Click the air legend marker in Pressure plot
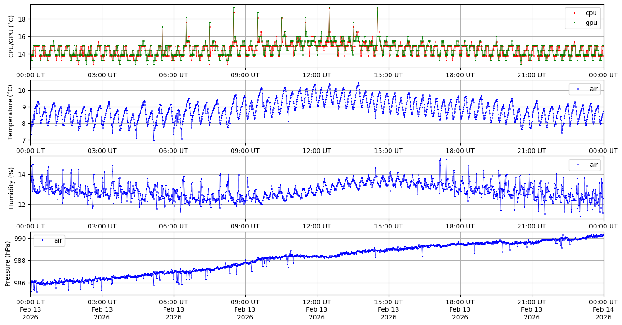Image resolution: width=622 pixels, height=325 pixels. click(x=43, y=240)
